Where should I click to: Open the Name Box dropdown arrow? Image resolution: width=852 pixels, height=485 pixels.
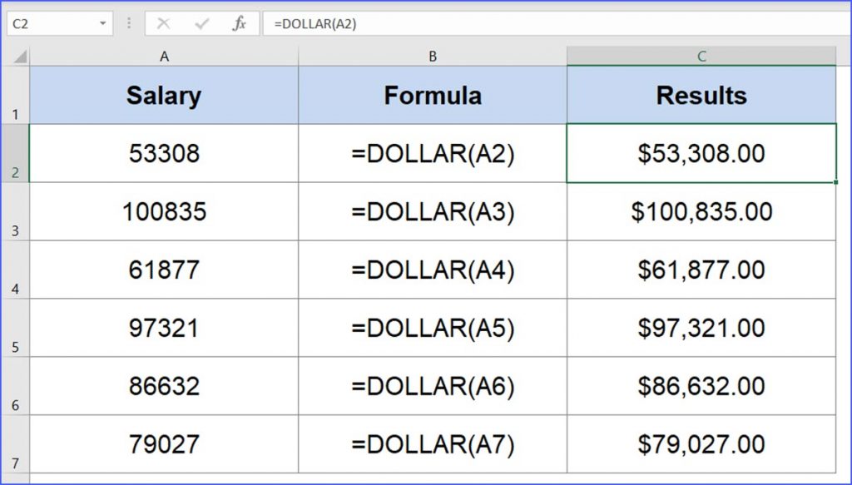104,23
